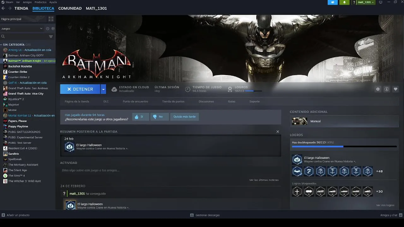Image resolution: width=404 pixels, height=227 pixels.
Task: Click the cloud status check icon
Action: click(114, 89)
